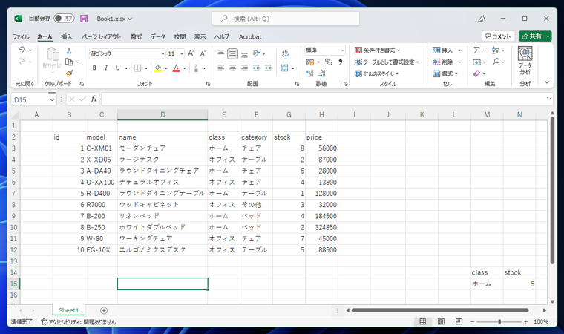Open the number format dropdown
This screenshot has width=564, height=334.
342,50
